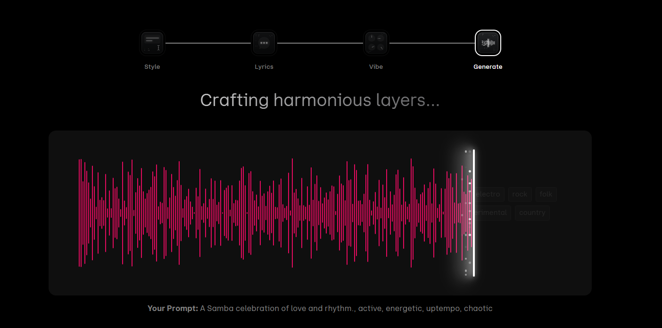Toggle the electro genre tag
This screenshot has width=662, height=328.
[x=489, y=194]
